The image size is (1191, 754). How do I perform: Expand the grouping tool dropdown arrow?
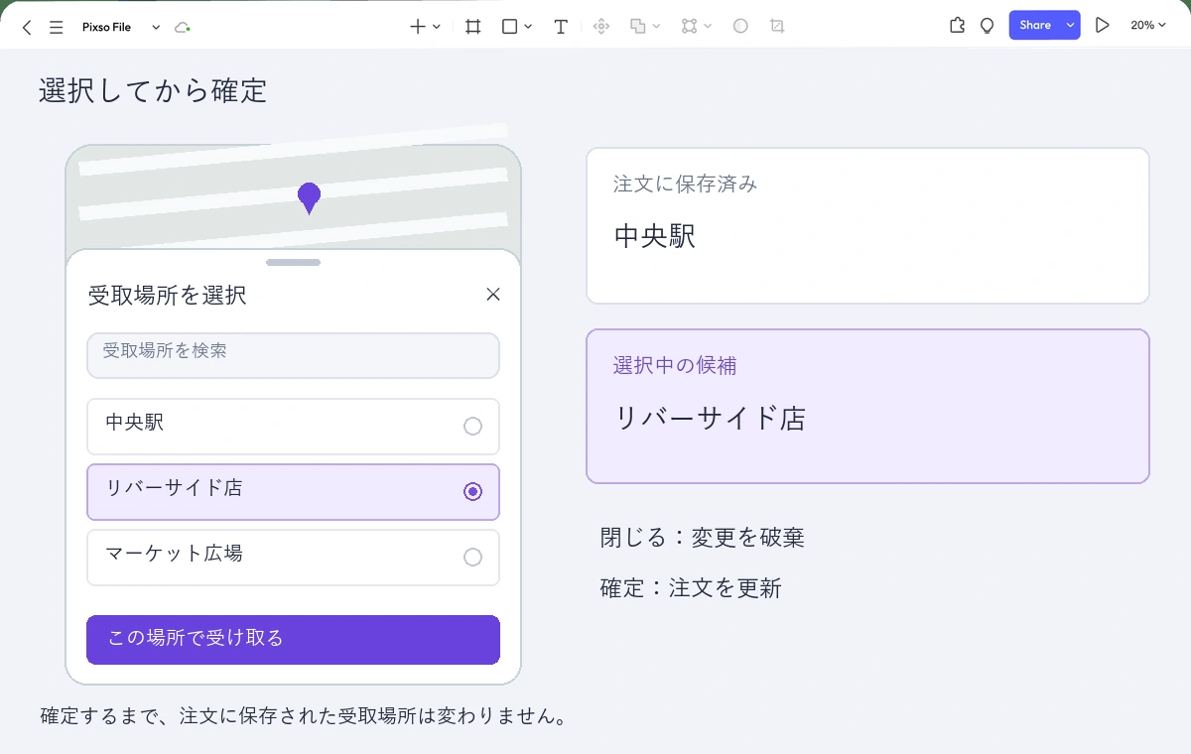tap(708, 27)
